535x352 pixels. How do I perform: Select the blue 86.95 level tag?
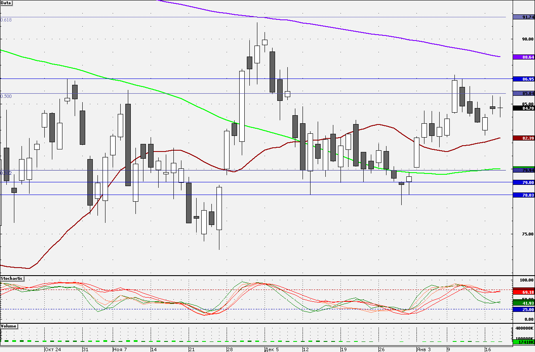point(523,79)
